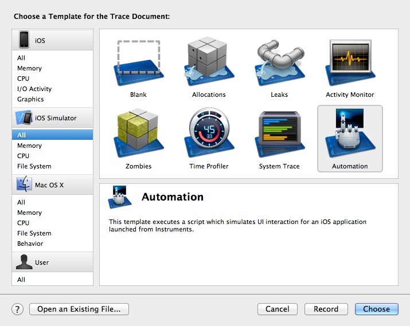
Task: Click the Blank label text
Action: (x=138, y=95)
